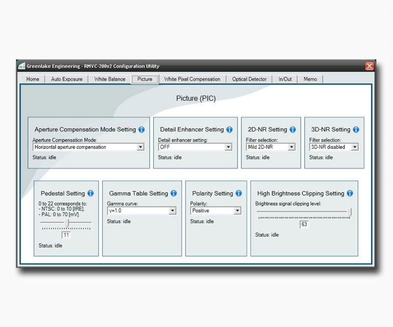
Task: Click info icon beside Aperture Compensation Mode Setting
Action: 141,130
